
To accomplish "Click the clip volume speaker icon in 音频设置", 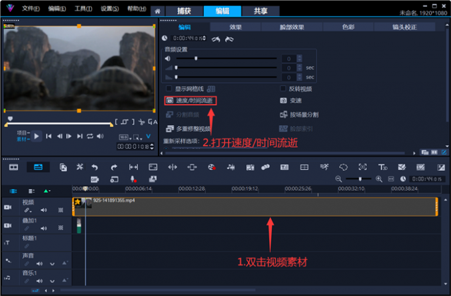I will tap(167, 58).
